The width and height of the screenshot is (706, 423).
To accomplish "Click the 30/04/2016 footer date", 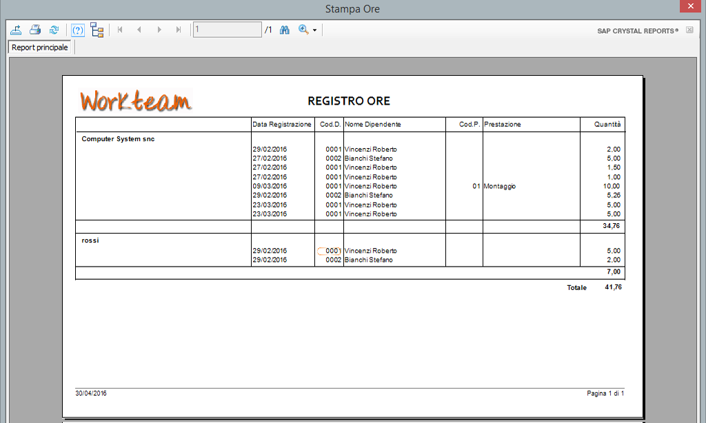I will tap(91, 393).
